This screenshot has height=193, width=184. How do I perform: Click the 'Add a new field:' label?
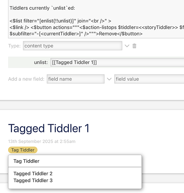point(26,79)
